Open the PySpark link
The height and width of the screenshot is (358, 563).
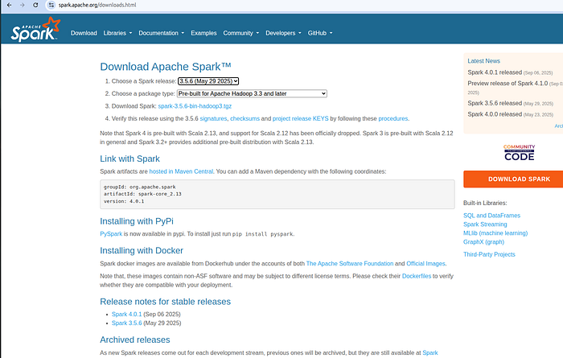111,234
